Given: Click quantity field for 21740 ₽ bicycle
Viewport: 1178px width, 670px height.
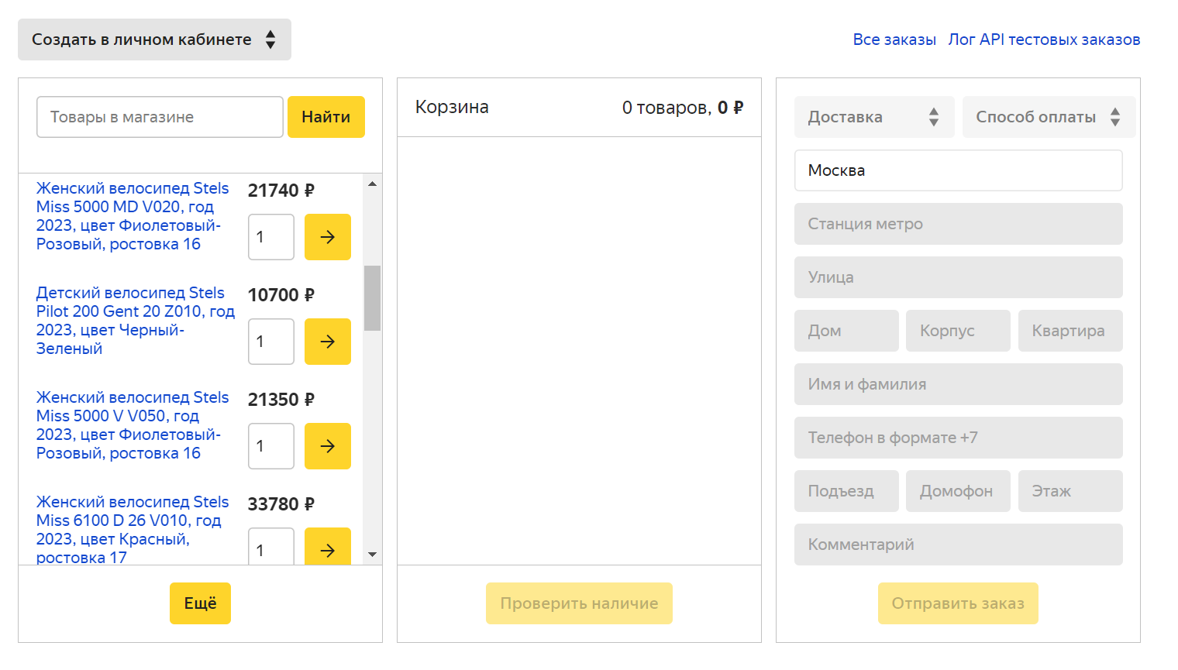Looking at the screenshot, I should pyautogui.click(x=270, y=237).
